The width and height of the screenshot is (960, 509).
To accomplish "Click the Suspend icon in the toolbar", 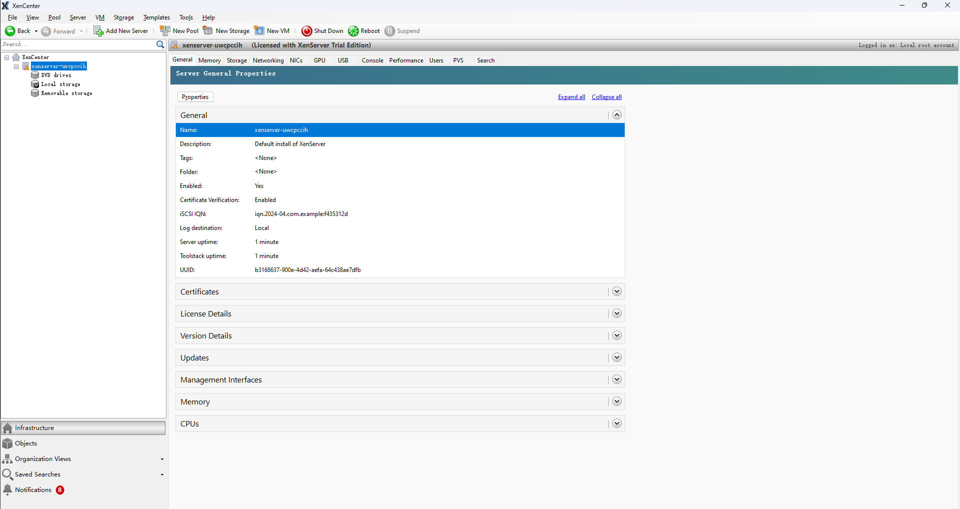I will click(389, 30).
